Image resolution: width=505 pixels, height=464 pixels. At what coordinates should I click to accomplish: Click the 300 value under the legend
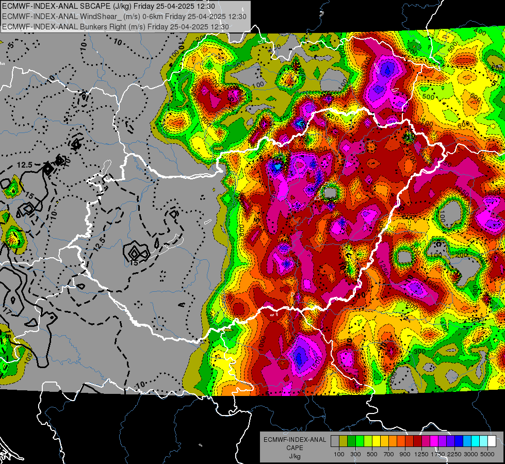355,454
